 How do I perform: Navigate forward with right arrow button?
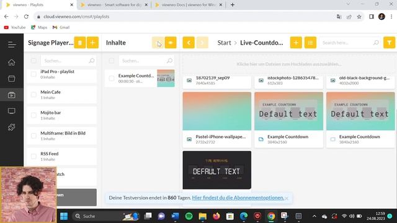click(x=202, y=43)
